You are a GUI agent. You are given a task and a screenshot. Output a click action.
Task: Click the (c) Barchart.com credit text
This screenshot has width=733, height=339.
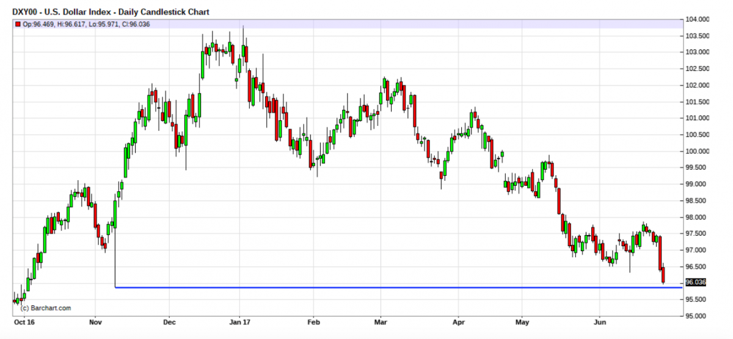45,308
